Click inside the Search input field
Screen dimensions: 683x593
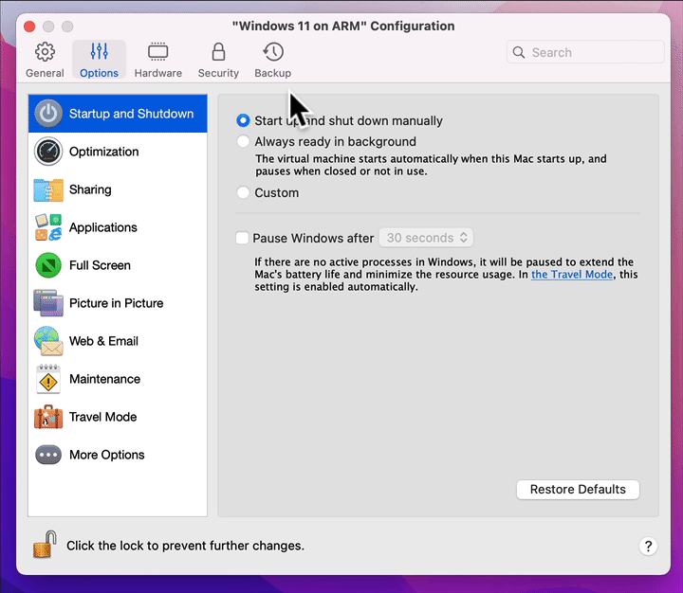click(585, 52)
